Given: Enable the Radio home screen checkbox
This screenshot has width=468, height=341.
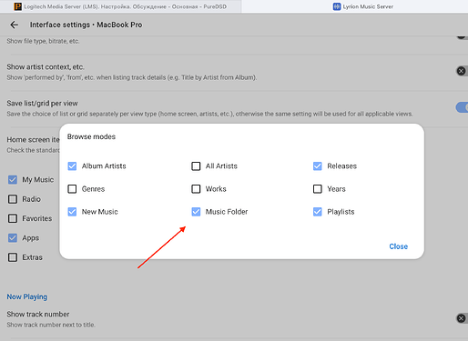Looking at the screenshot, I should [13, 199].
